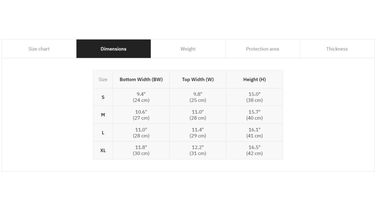The width and height of the screenshot is (377, 212).
Task: Click the 16.5" (42 cm) height cell
Action: (x=254, y=150)
